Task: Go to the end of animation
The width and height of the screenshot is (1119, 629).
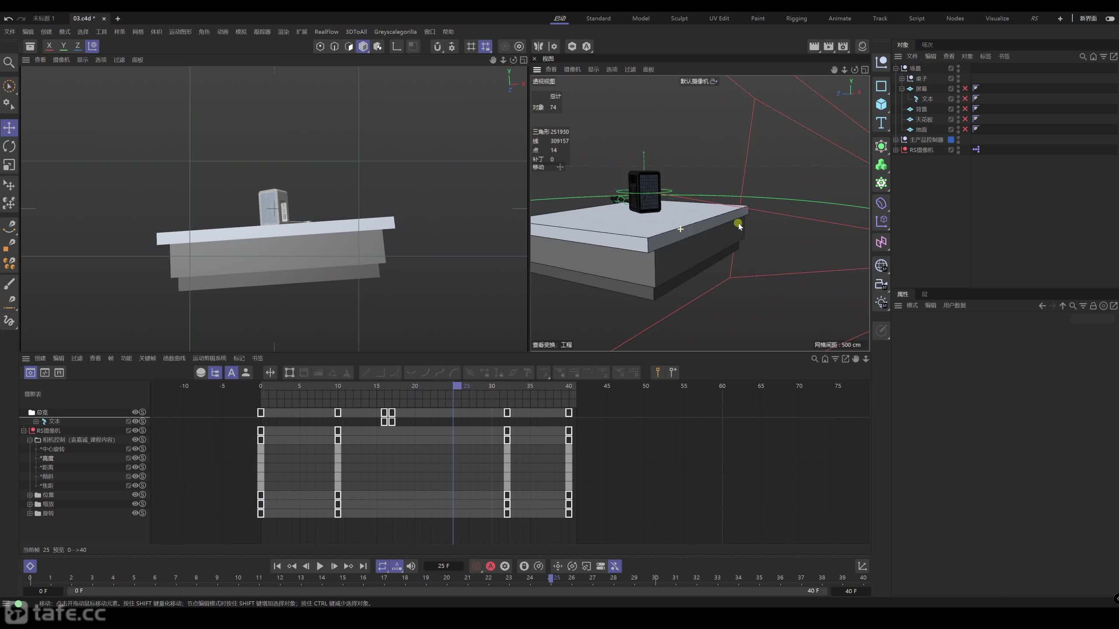Action: (363, 566)
